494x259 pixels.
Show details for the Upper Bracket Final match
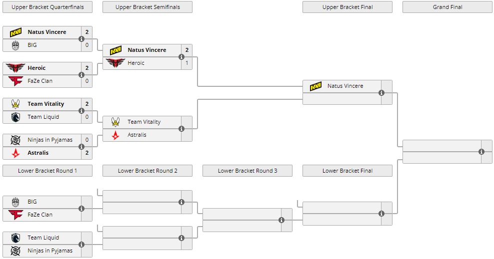381,93
